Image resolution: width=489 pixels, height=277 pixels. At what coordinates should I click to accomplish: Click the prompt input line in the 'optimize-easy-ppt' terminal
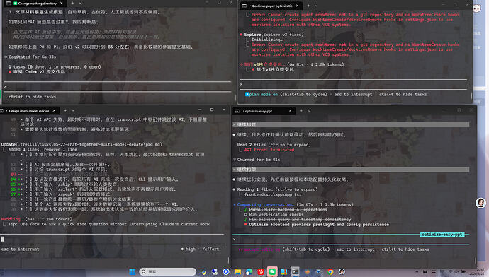click(351, 240)
